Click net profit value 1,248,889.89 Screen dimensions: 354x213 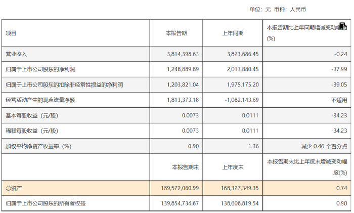pyautogui.click(x=183, y=69)
